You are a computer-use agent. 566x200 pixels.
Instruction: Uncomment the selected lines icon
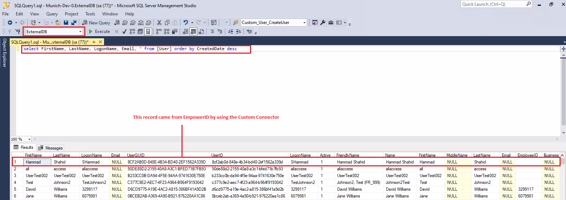point(220,31)
